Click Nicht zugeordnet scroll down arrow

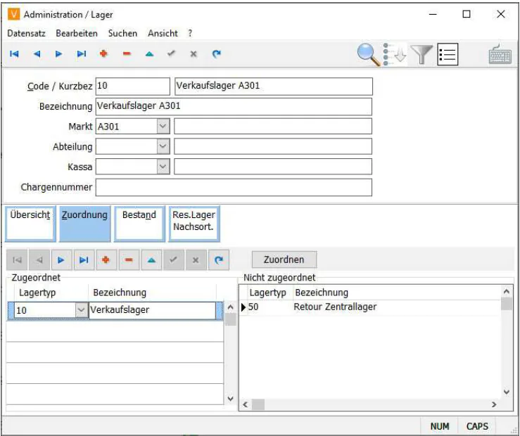tap(507, 392)
